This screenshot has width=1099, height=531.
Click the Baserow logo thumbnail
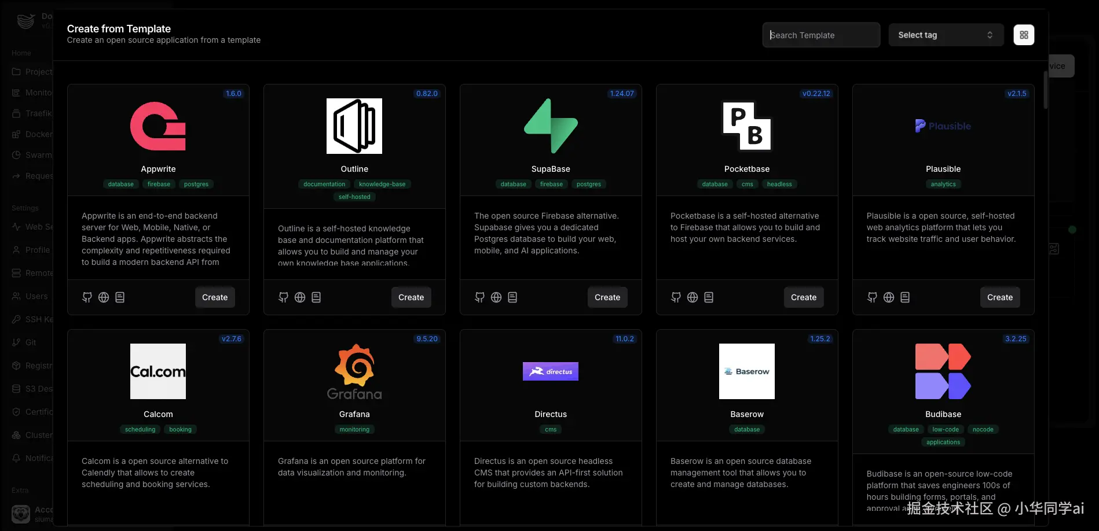(x=747, y=371)
